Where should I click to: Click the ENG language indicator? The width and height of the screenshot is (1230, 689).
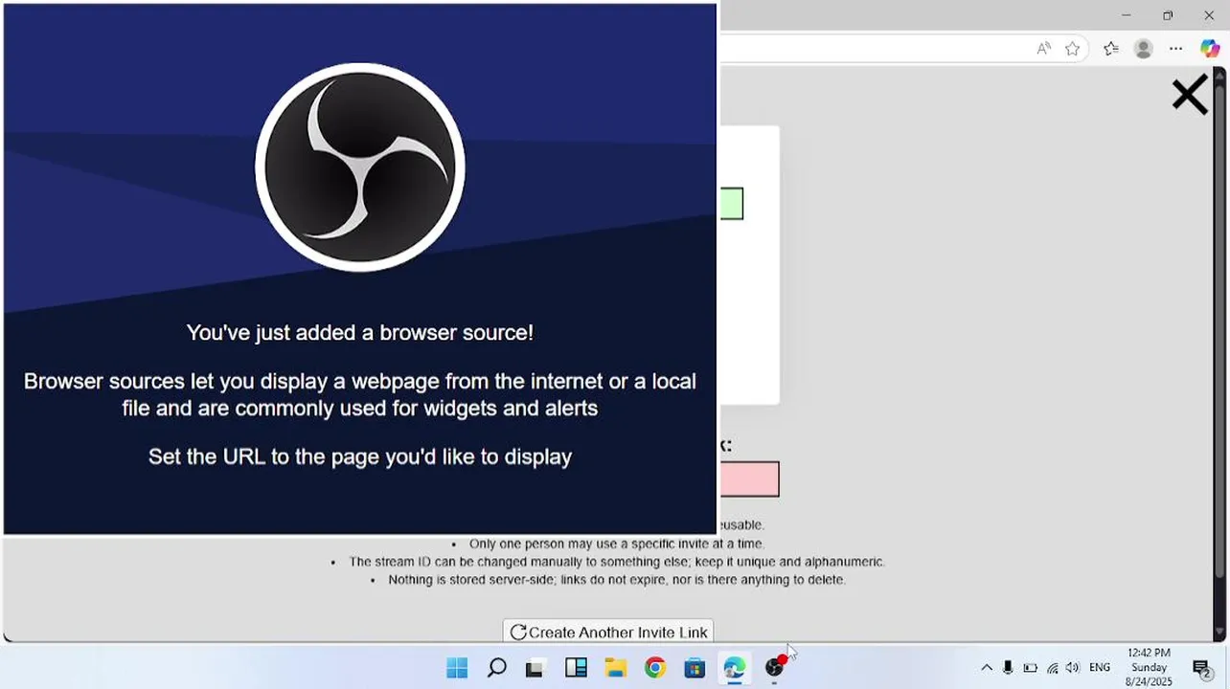[x=1100, y=668]
